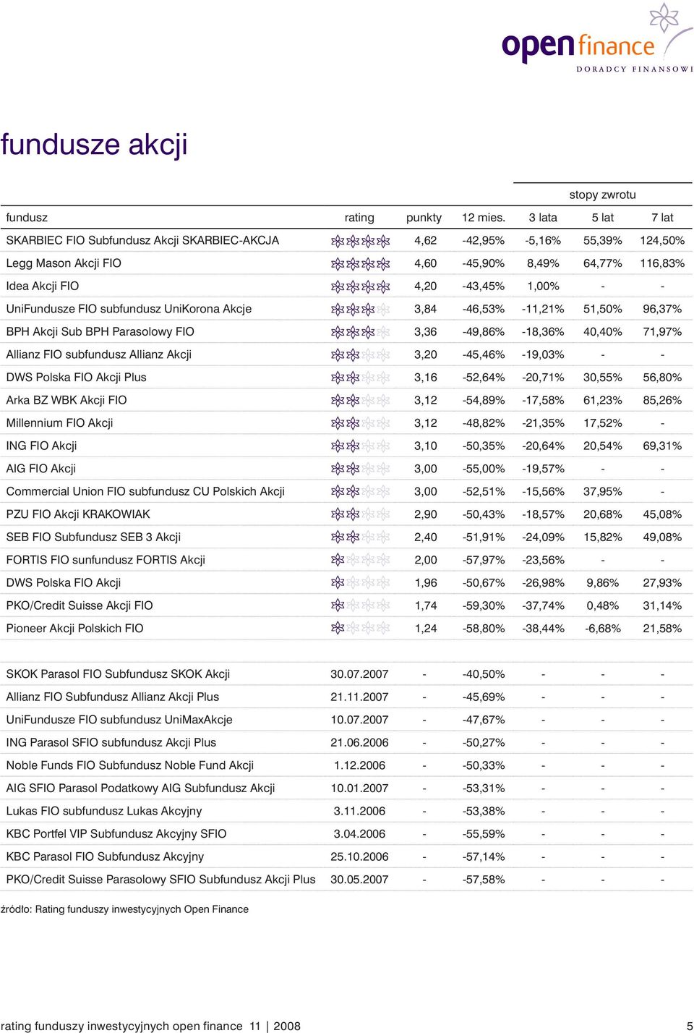Select 'Idea Akcji FIO' fund name
Image resolution: width=694 pixels, height=1033 pixels.
pyautogui.click(x=43, y=286)
